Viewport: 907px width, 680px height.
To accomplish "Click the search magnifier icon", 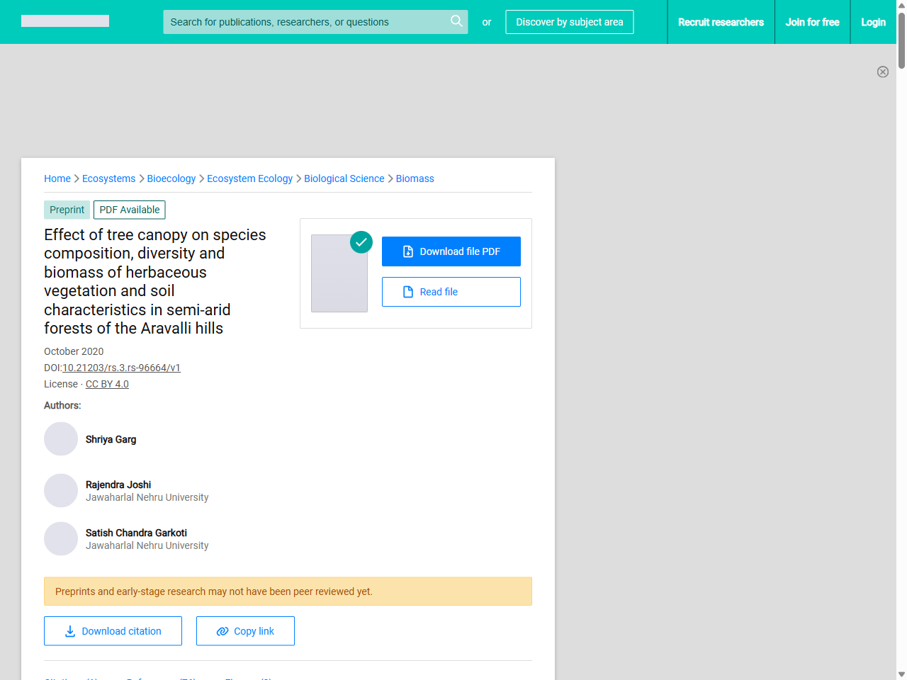I will [456, 21].
